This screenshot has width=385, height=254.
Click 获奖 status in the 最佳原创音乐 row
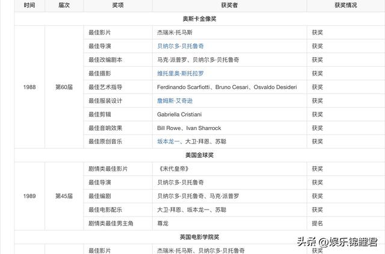(x=317, y=141)
